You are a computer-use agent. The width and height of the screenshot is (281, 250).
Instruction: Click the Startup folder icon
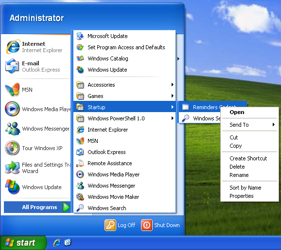tap(80, 107)
